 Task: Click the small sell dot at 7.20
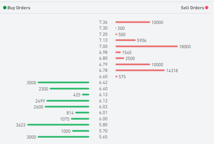pyautogui.click(x=116, y=34)
